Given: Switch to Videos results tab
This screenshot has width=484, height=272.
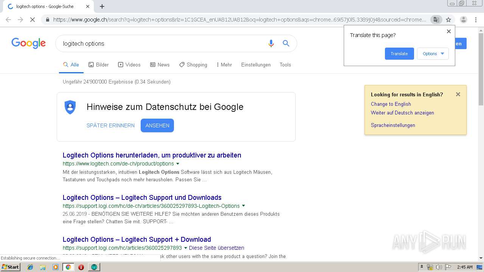Looking at the screenshot, I should coord(129,65).
